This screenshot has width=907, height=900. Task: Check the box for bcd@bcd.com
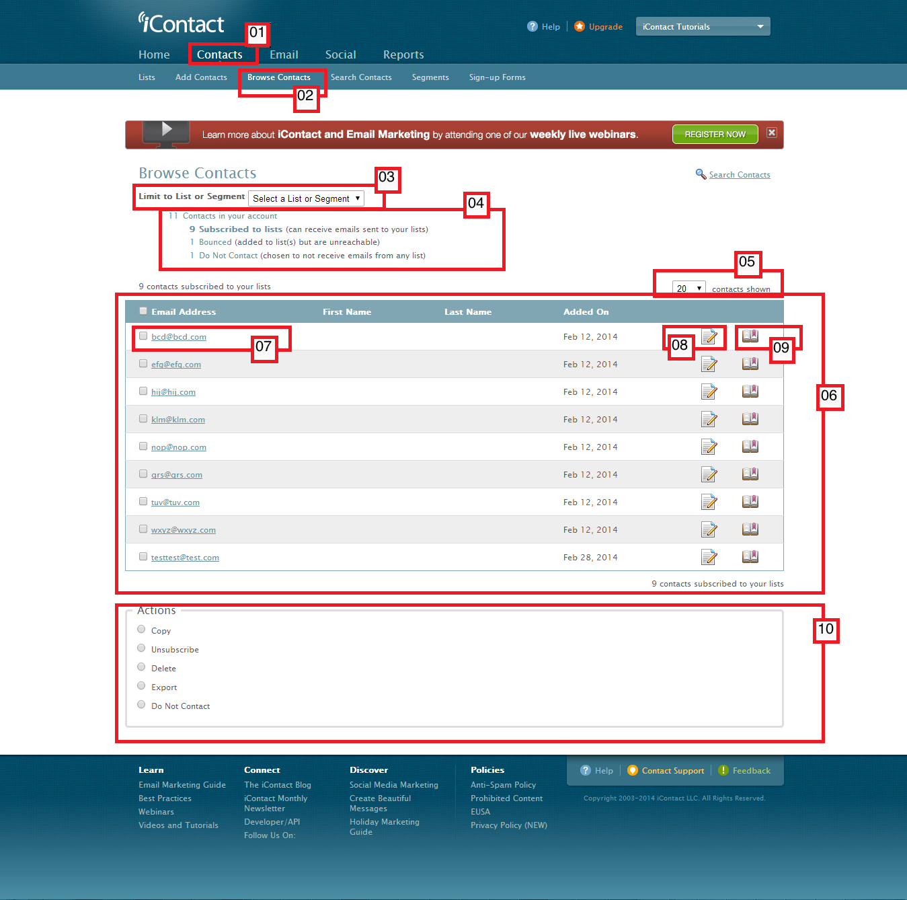coord(143,336)
